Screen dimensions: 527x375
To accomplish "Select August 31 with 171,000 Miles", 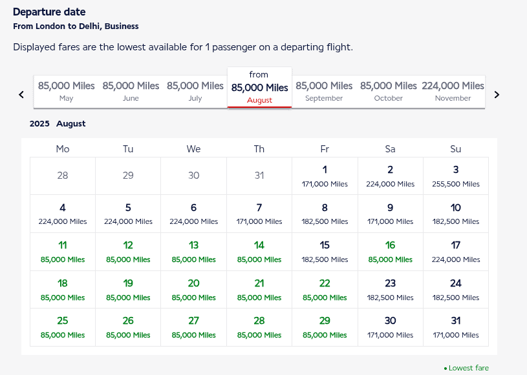I will (x=455, y=327).
